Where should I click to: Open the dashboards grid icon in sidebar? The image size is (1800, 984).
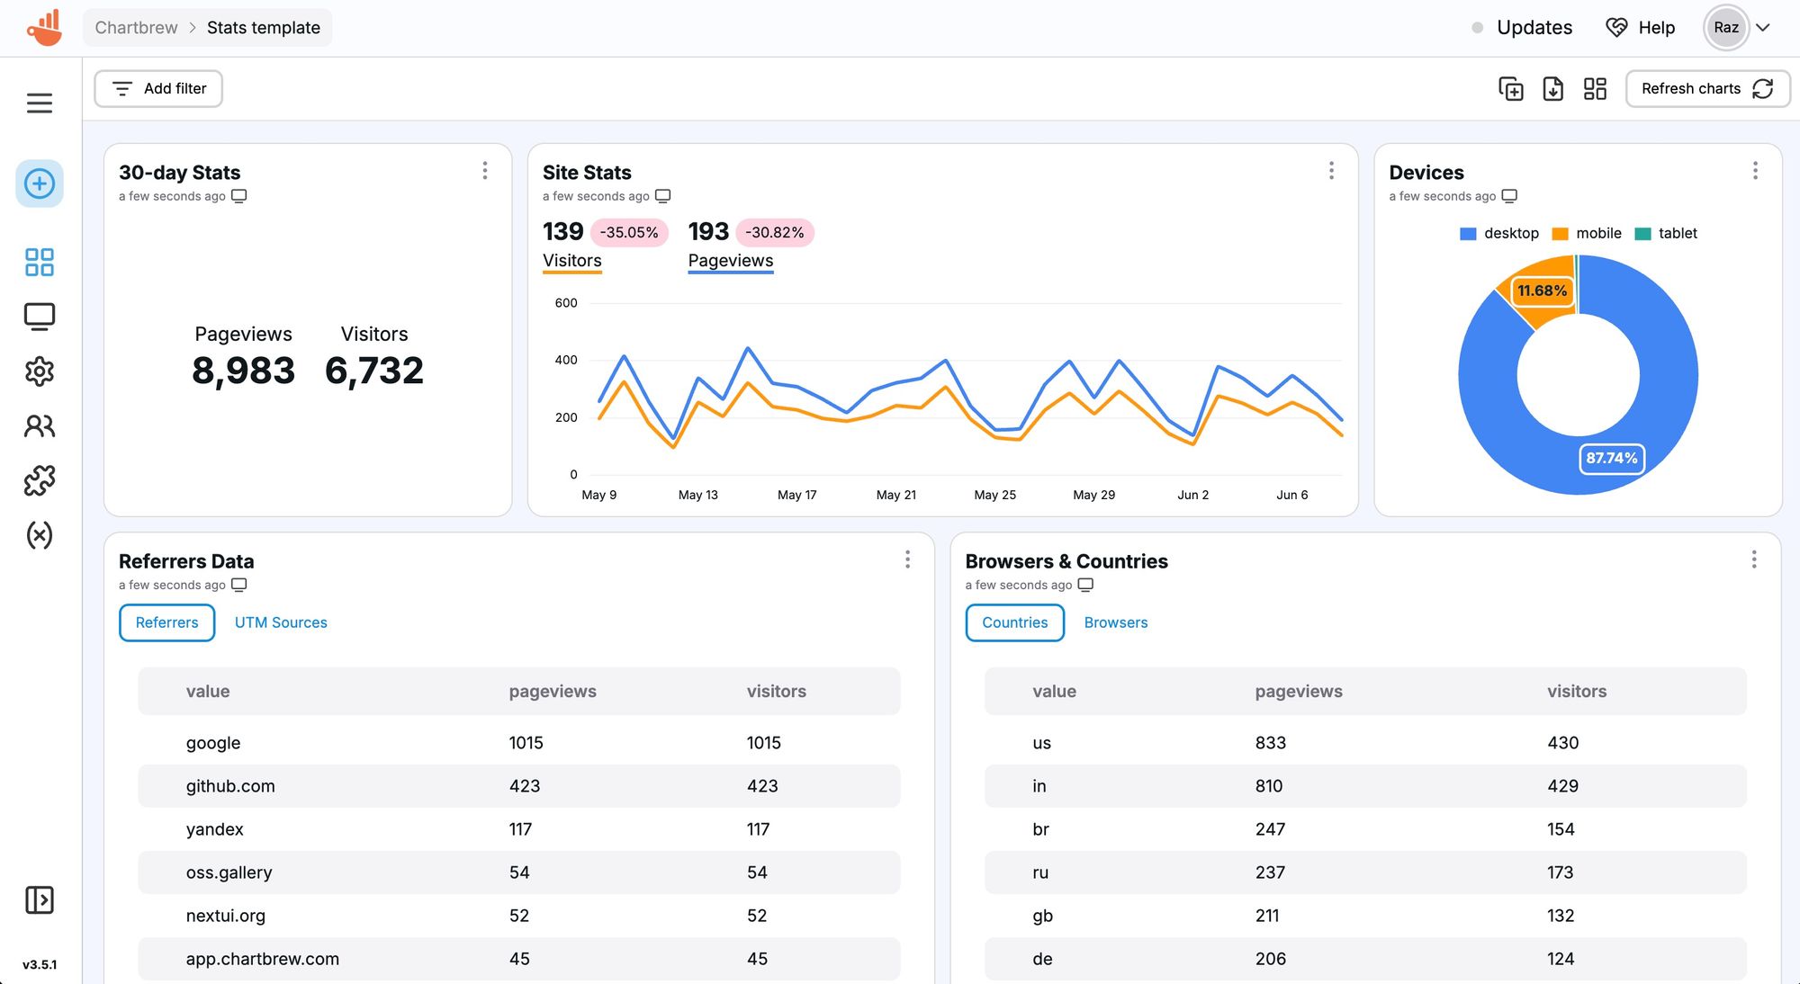click(x=39, y=262)
